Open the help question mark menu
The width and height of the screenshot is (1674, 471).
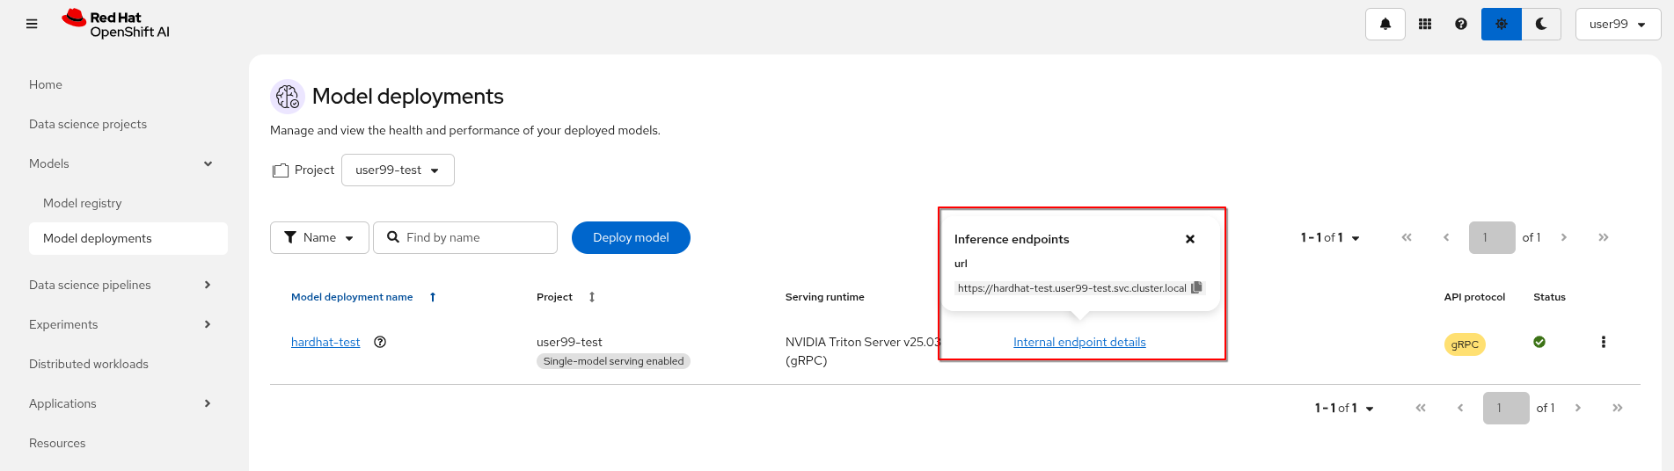tap(1461, 25)
